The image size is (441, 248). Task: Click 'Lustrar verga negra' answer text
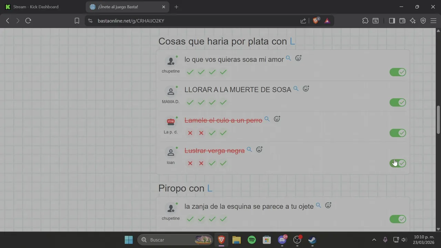coord(215,151)
